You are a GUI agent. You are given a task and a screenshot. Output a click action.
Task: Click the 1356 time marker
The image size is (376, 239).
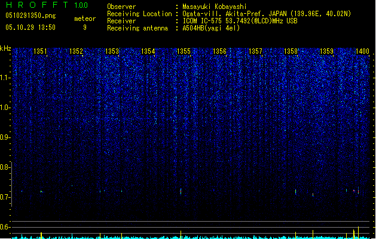click(x=219, y=51)
